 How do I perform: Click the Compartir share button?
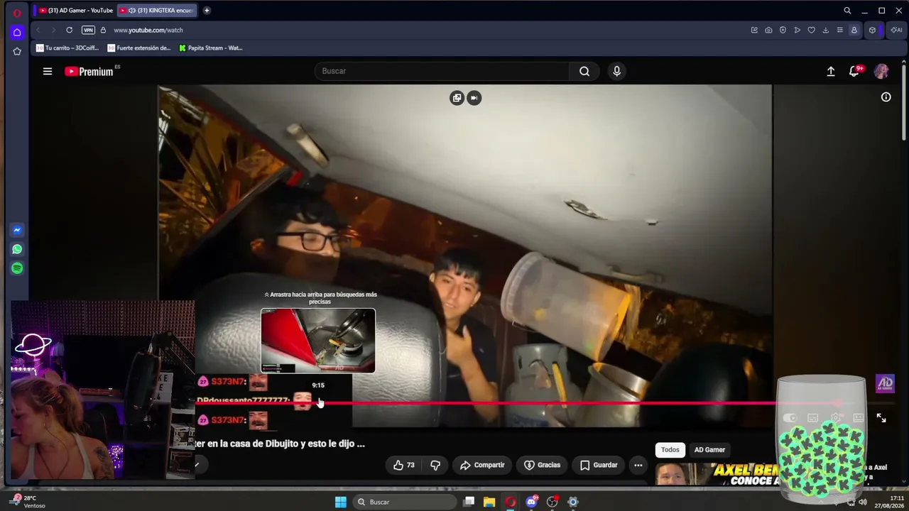click(482, 465)
